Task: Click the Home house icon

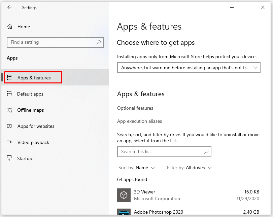Action: tap(10, 27)
